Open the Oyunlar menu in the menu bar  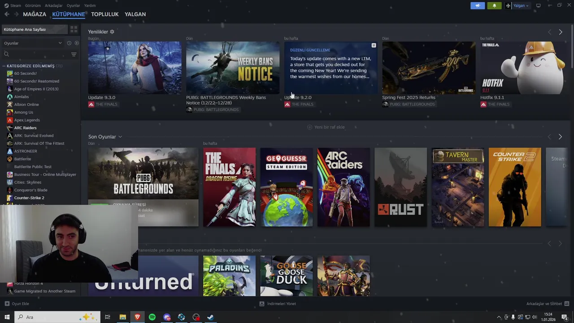74,5
